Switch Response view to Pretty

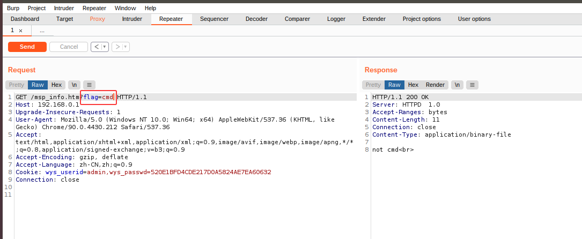click(x=373, y=85)
